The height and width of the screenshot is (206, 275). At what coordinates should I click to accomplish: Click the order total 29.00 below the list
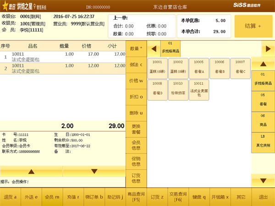116,126
